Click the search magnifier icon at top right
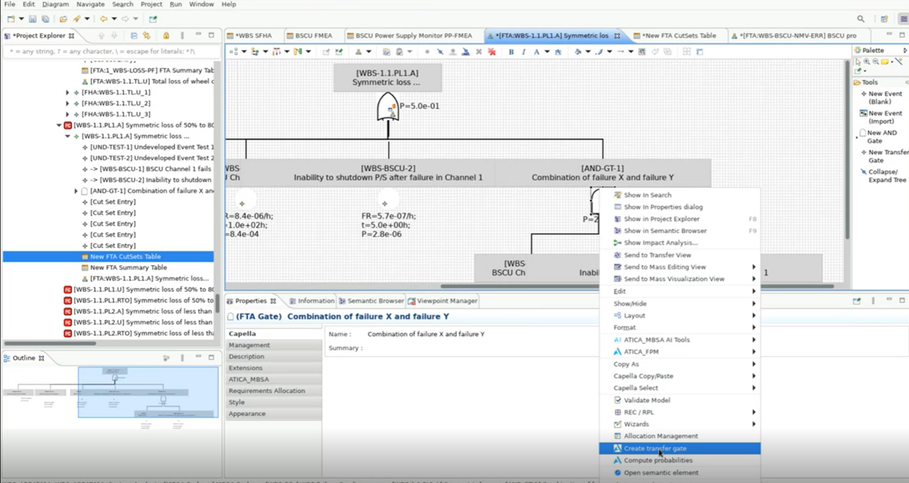 pos(861,19)
